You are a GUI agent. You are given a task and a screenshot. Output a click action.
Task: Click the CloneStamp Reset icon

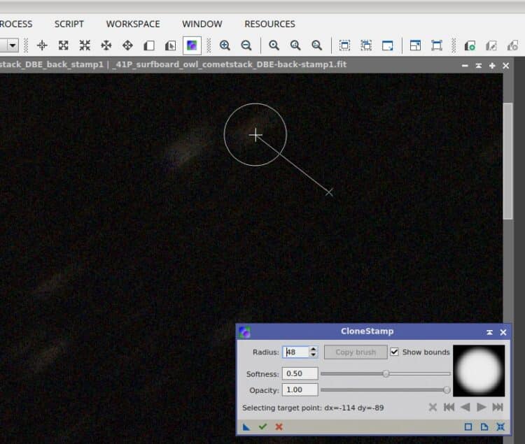point(500,427)
